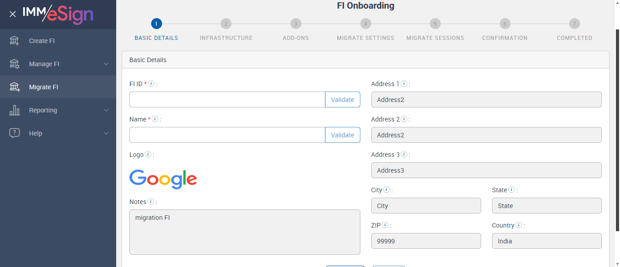Close the sidebar with the X icon
This screenshot has height=267, width=620.
(x=13, y=14)
